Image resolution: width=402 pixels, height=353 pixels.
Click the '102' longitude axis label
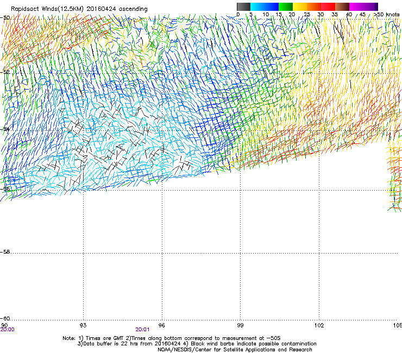click(319, 325)
